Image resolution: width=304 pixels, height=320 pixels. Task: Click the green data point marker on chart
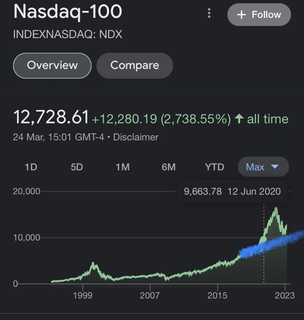[x=263, y=239]
